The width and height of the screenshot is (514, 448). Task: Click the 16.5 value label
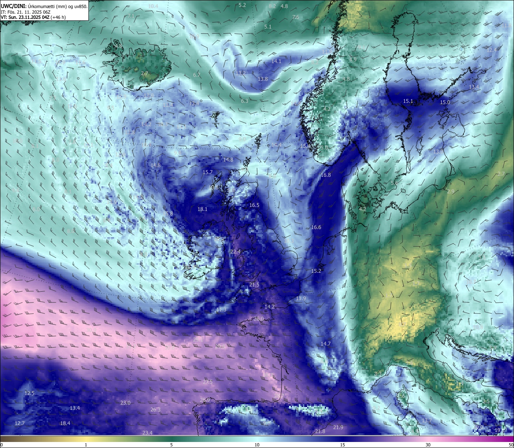point(254,205)
